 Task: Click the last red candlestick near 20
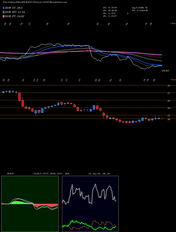(162, 119)
